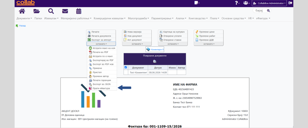Open the Плата menu

[x=215, y=18]
